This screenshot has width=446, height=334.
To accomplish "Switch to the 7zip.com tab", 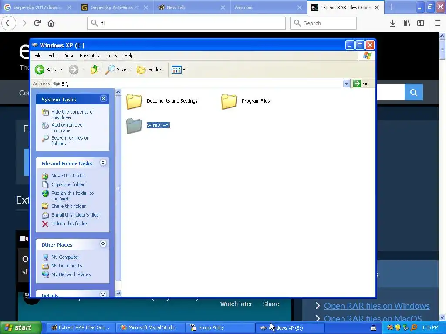I will click(x=268, y=7).
